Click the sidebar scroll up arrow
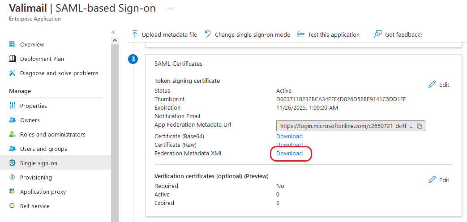 point(115,40)
